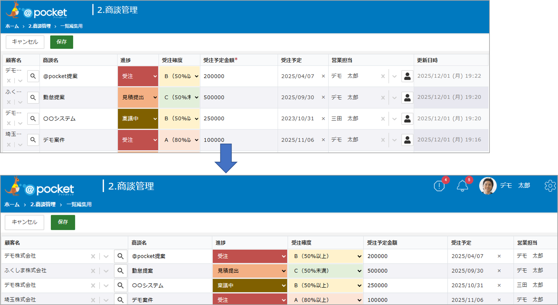The height and width of the screenshot is (305, 558).
Task: Click the person icon in @pocket提案 row
Action: coord(407,76)
